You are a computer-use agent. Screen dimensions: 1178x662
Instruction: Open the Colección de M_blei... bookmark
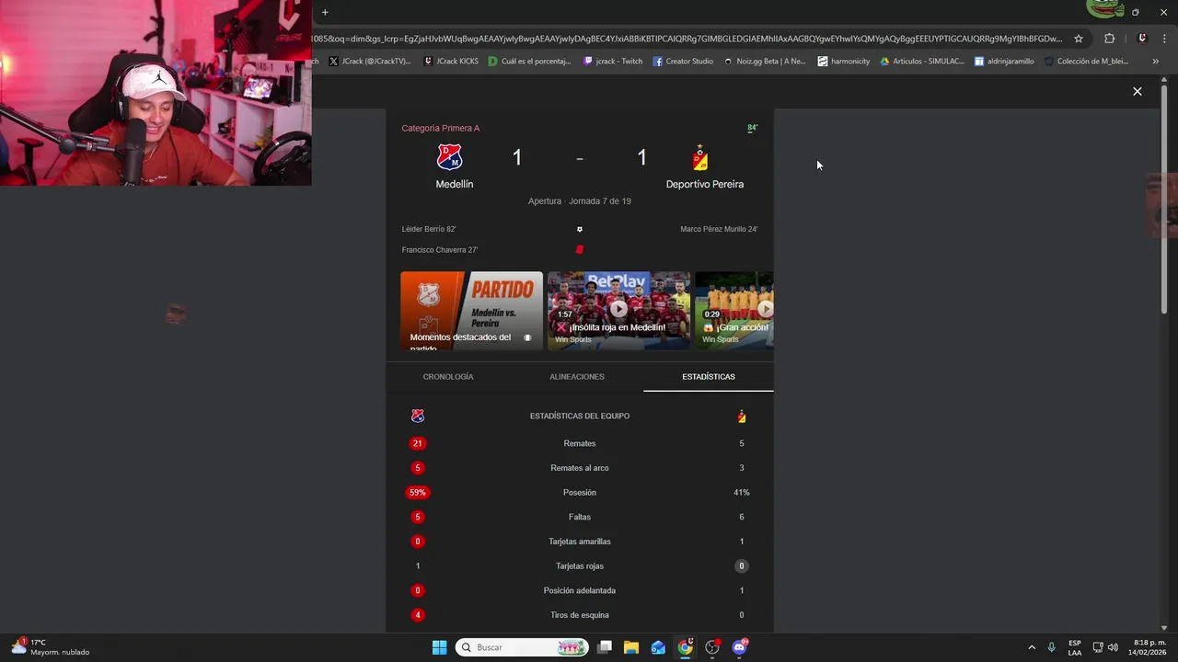coord(1086,62)
